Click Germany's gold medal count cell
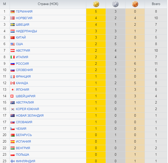Viewport: 168px width, 163px height. (96, 12)
